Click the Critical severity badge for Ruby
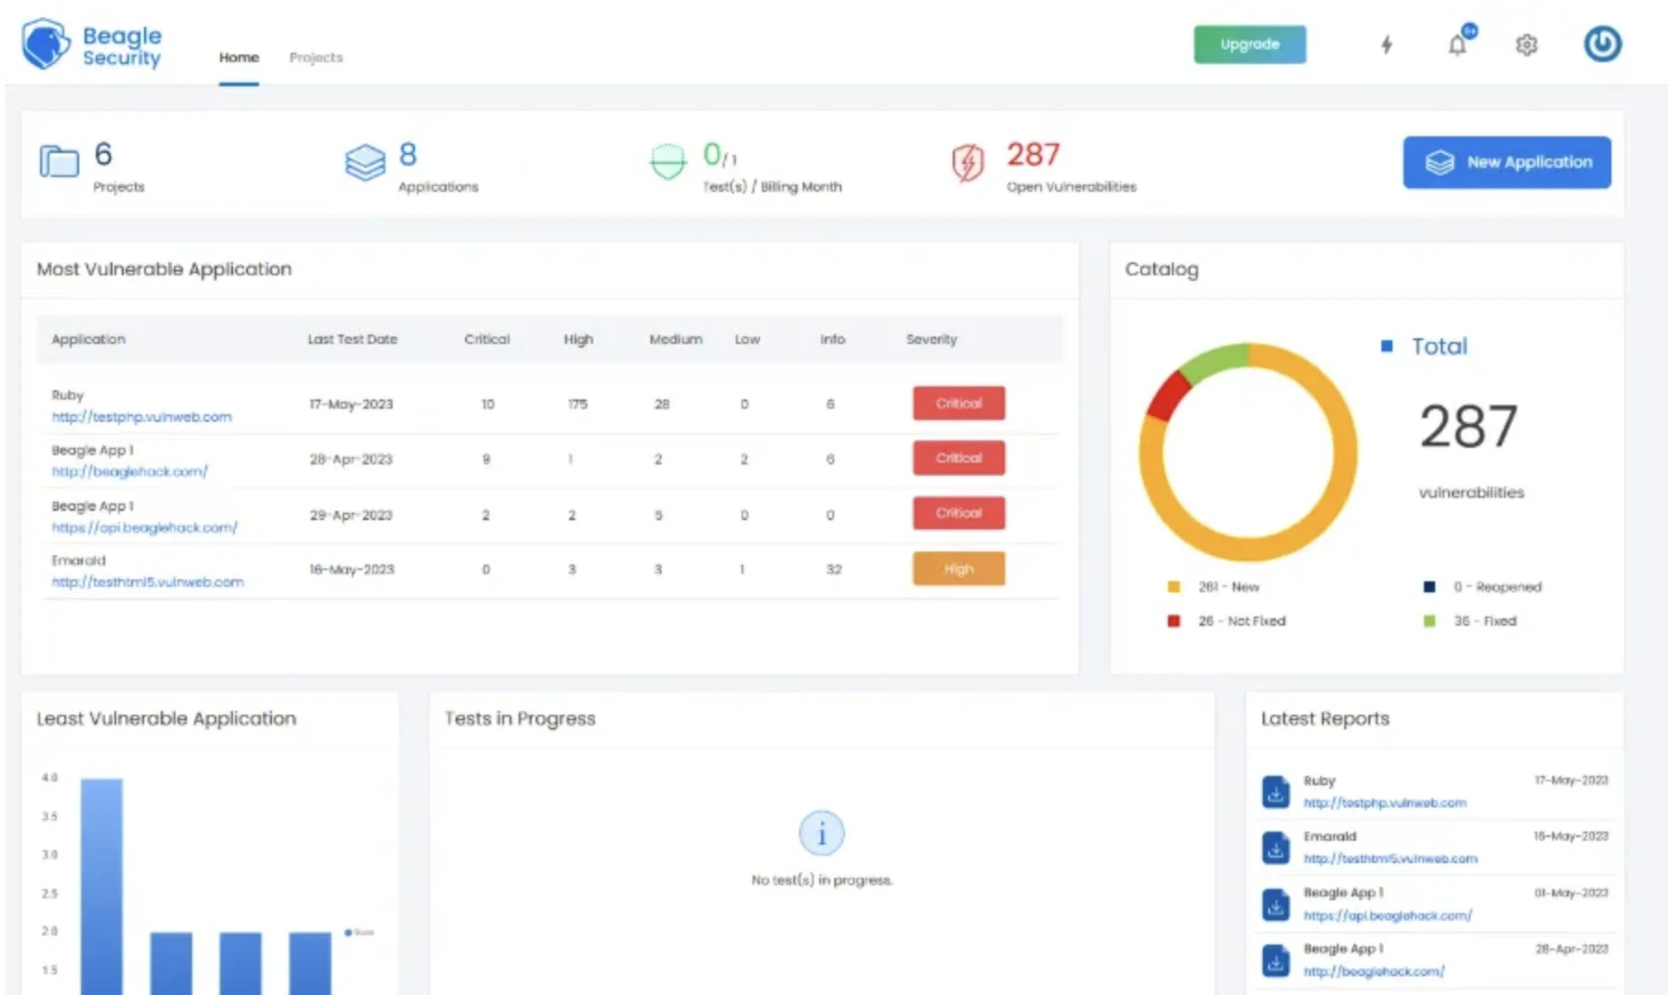 [958, 402]
